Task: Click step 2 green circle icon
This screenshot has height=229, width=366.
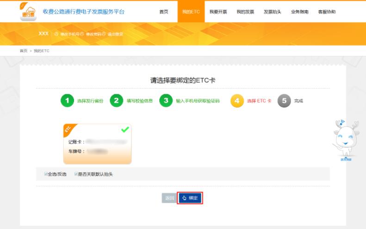Action: (x=117, y=101)
